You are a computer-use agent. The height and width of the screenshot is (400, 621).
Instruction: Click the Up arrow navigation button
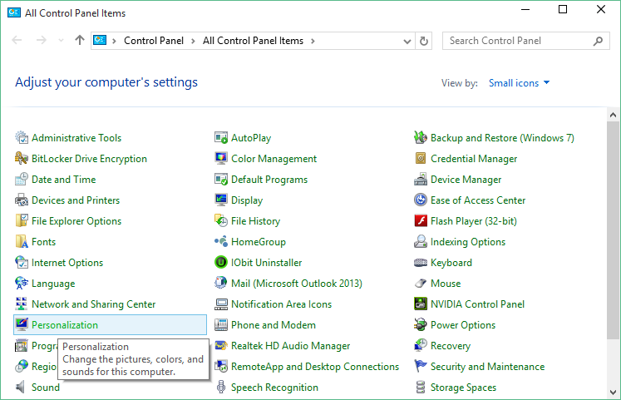point(80,41)
